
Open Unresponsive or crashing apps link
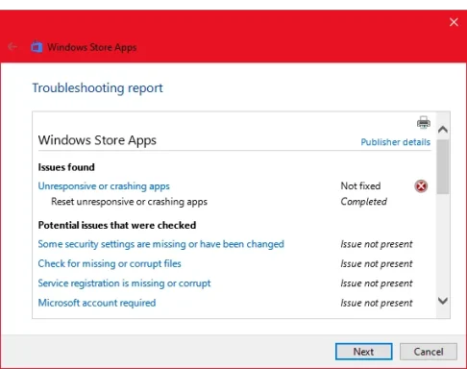point(104,186)
